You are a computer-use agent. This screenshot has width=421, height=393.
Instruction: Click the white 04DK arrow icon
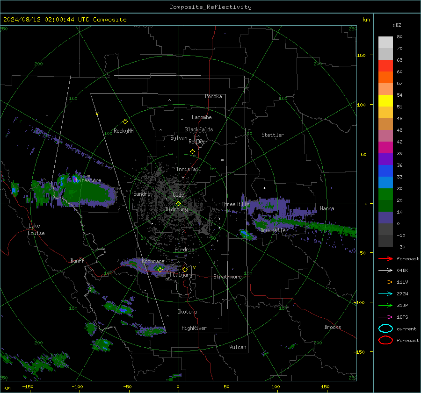click(385, 270)
